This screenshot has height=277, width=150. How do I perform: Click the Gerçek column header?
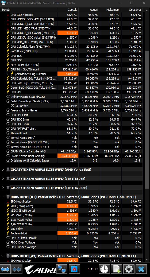pos(68,10)
